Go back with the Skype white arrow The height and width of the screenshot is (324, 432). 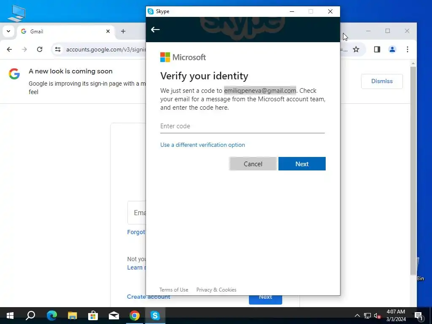click(155, 30)
